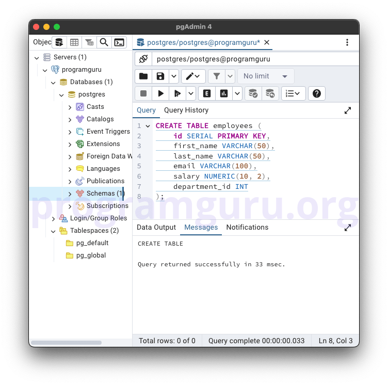Open Help question-mark icon
388x385 pixels.
(x=317, y=93)
